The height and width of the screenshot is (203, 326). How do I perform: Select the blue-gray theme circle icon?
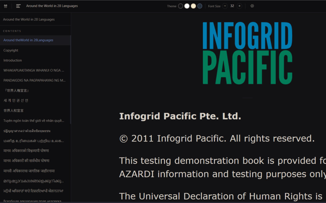pyautogui.click(x=200, y=6)
